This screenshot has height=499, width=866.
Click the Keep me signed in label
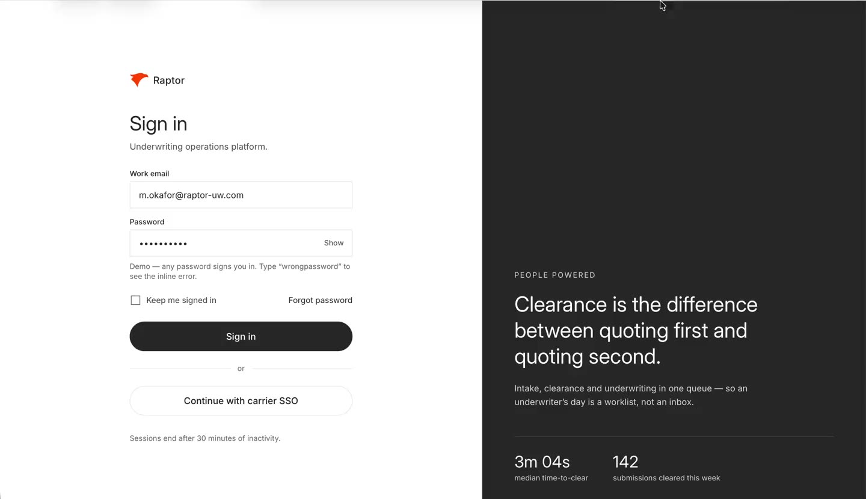coord(181,300)
